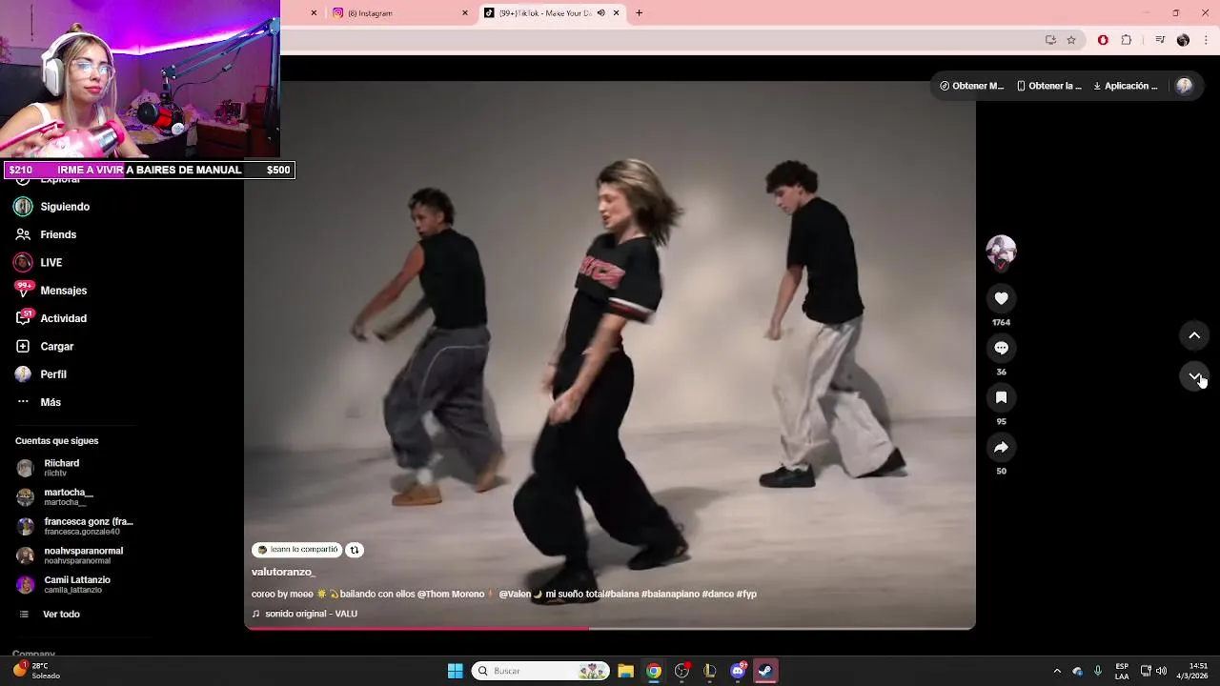
Task: Seek on the video progress bar
Action: [610, 628]
